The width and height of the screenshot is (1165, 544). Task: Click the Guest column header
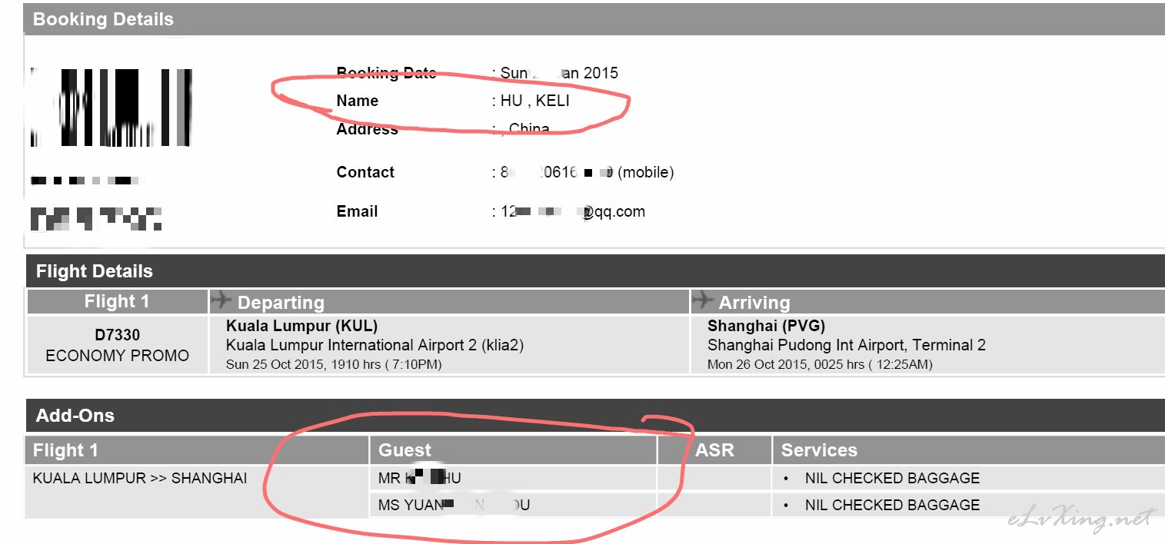pos(405,450)
